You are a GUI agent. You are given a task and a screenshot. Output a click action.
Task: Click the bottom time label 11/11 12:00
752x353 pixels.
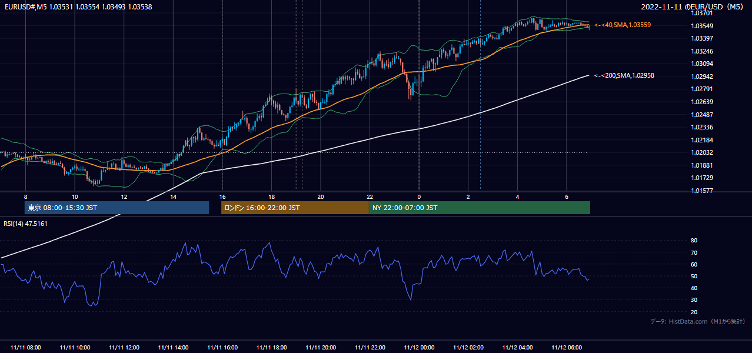coord(124,348)
